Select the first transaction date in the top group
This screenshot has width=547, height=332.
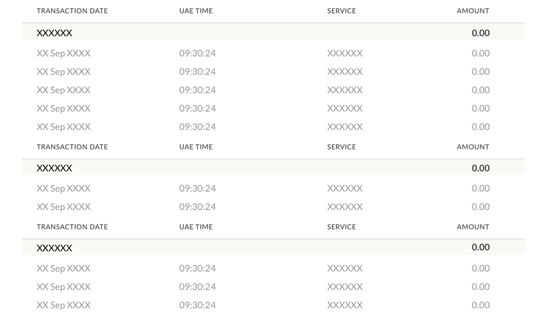(63, 53)
